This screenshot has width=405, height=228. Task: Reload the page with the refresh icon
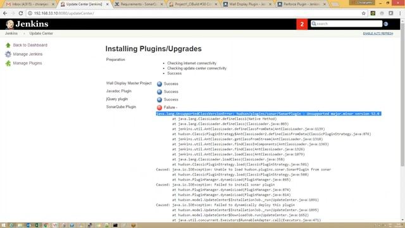21,13
